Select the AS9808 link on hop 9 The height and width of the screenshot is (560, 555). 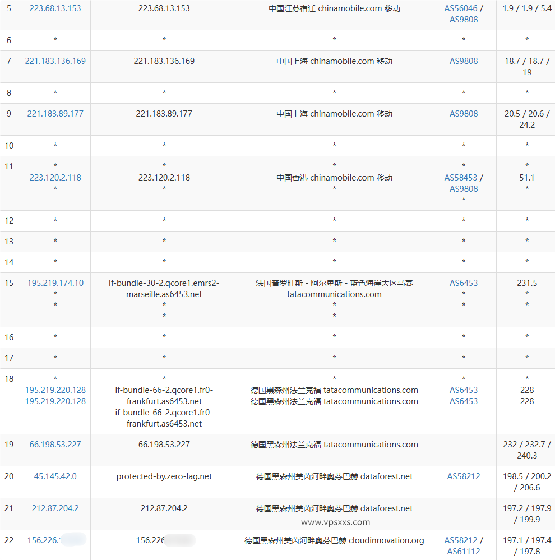pyautogui.click(x=463, y=113)
